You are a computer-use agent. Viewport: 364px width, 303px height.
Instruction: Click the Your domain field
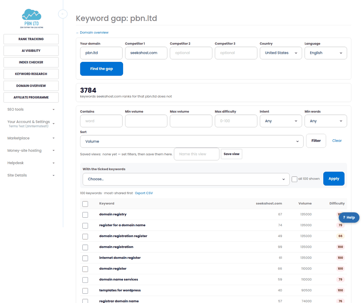coord(101,53)
